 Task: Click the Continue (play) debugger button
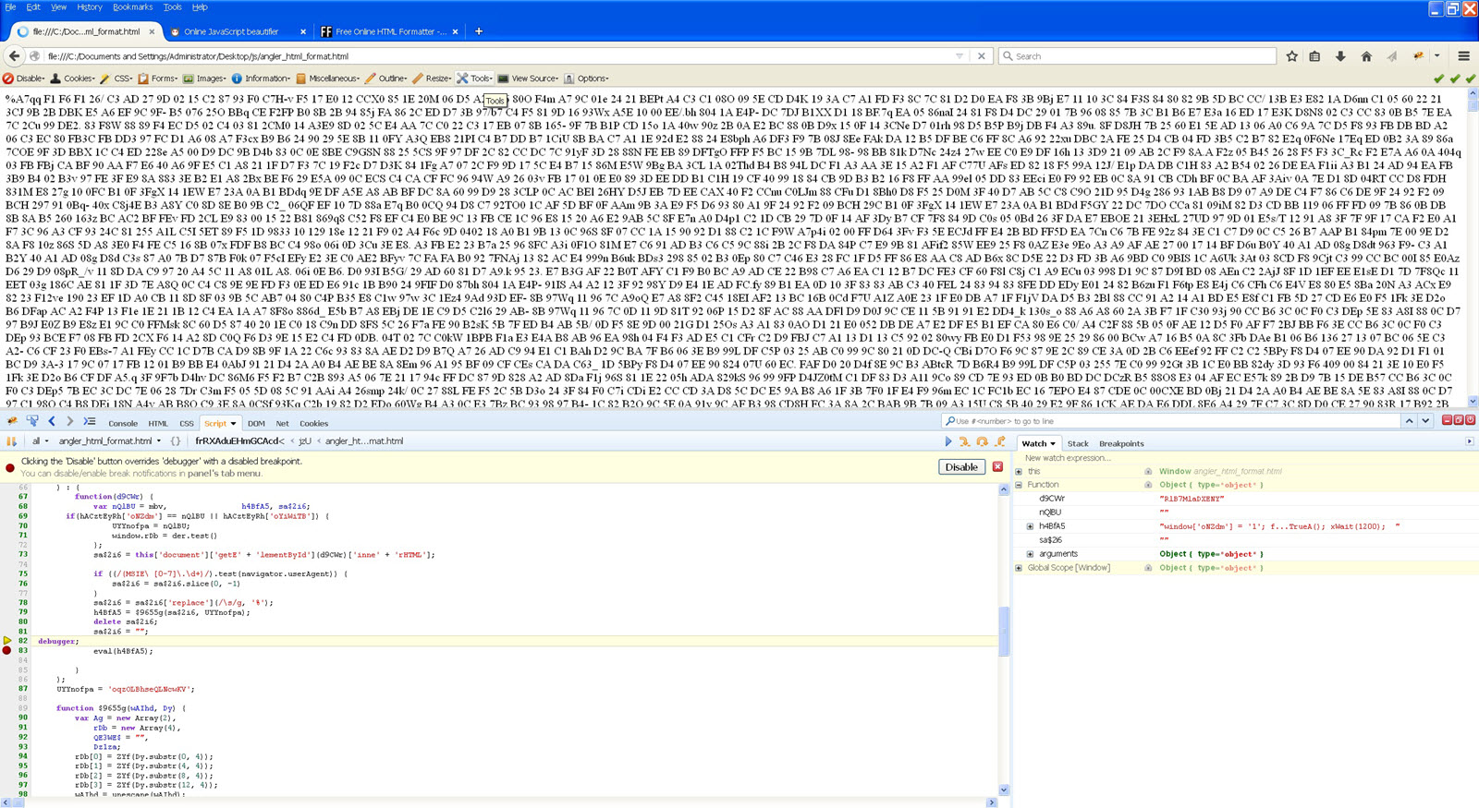pos(947,441)
